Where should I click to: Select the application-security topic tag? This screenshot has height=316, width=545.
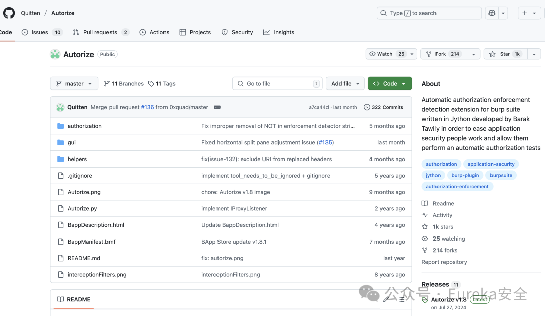(x=491, y=164)
